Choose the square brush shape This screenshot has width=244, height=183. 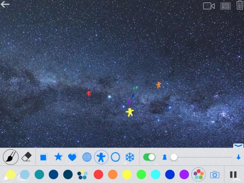point(43,157)
